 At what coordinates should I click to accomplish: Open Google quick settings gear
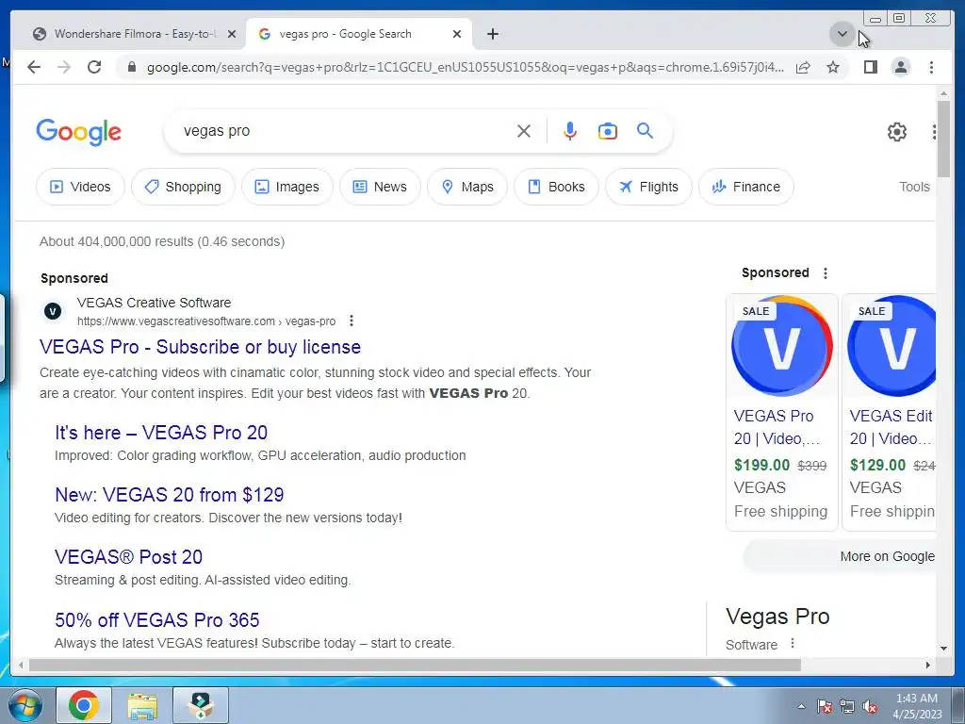pos(897,132)
